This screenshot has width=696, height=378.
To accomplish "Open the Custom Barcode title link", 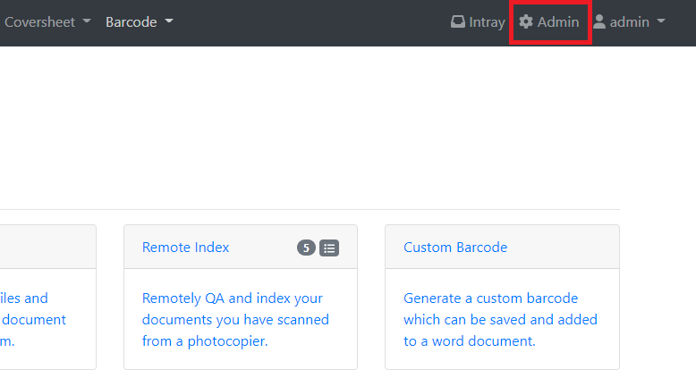I will pos(455,248).
